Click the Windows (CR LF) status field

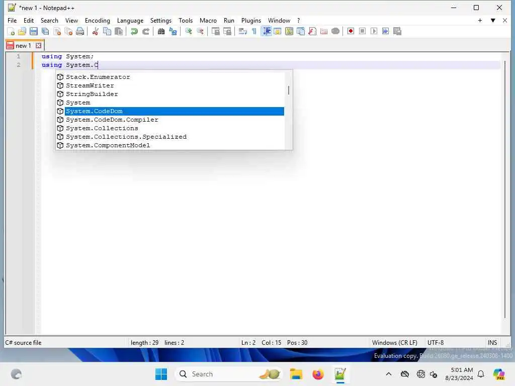[x=394, y=342]
